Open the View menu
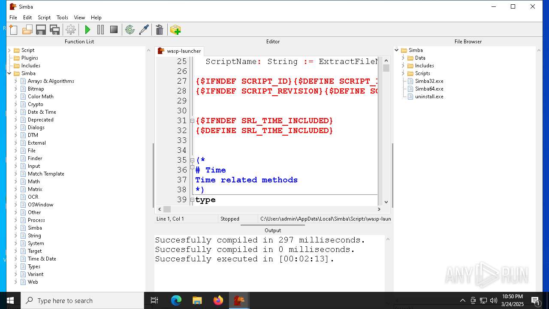The height and width of the screenshot is (309, 549). 79,18
